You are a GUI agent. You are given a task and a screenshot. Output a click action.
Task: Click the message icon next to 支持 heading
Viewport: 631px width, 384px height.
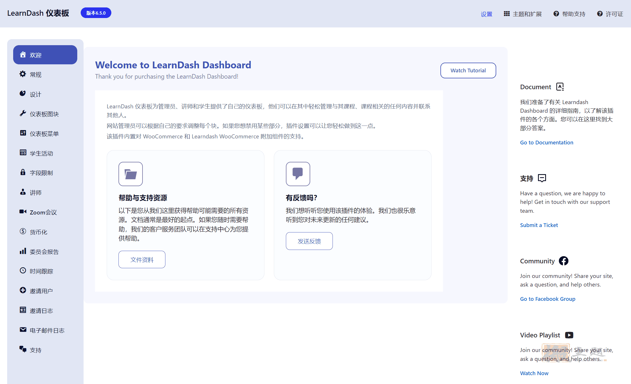click(x=542, y=178)
